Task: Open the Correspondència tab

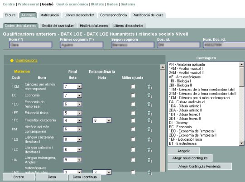Action: coord(113,15)
